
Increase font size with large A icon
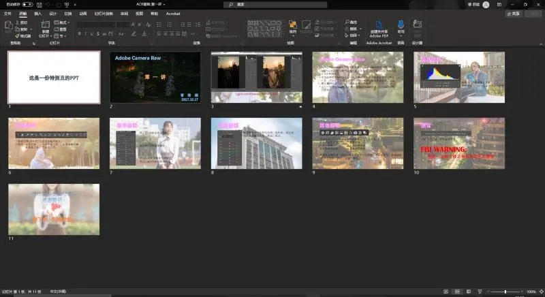coord(133,25)
